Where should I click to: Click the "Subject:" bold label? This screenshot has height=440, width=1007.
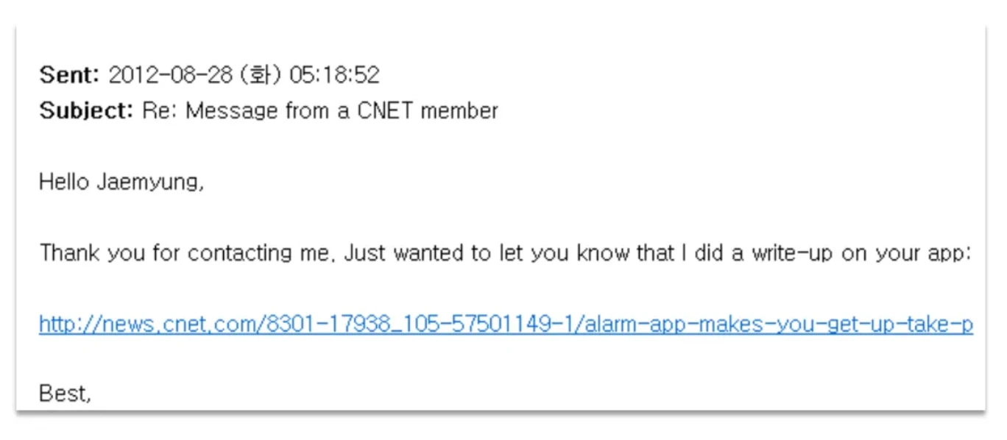click(86, 110)
